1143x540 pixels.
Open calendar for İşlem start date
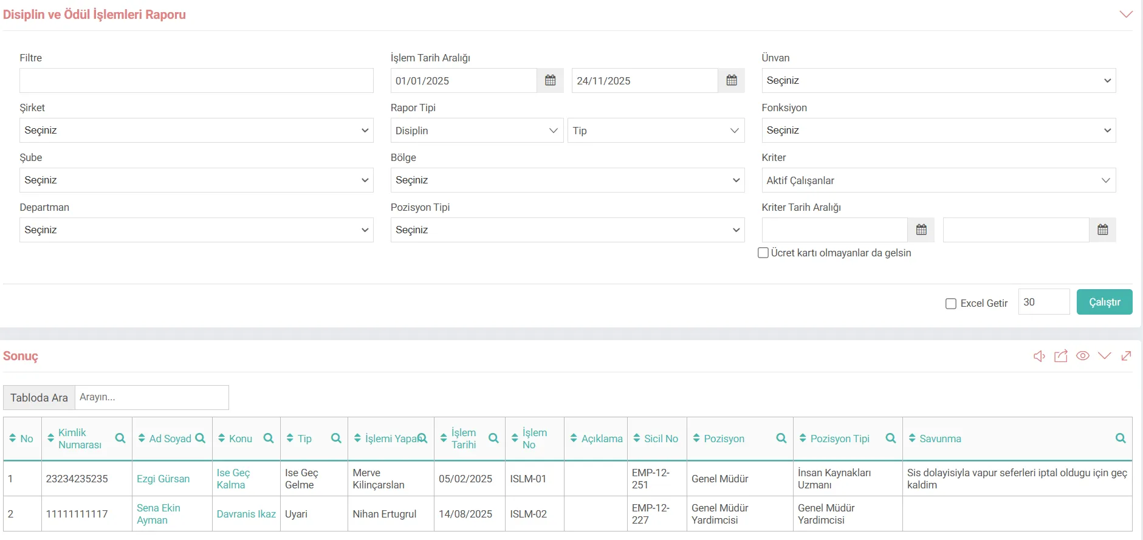click(x=550, y=81)
